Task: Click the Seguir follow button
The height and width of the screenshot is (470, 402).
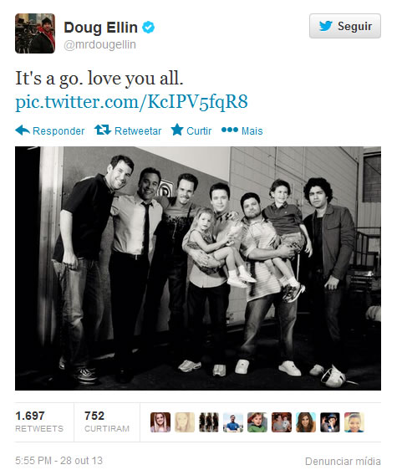Action: [345, 26]
